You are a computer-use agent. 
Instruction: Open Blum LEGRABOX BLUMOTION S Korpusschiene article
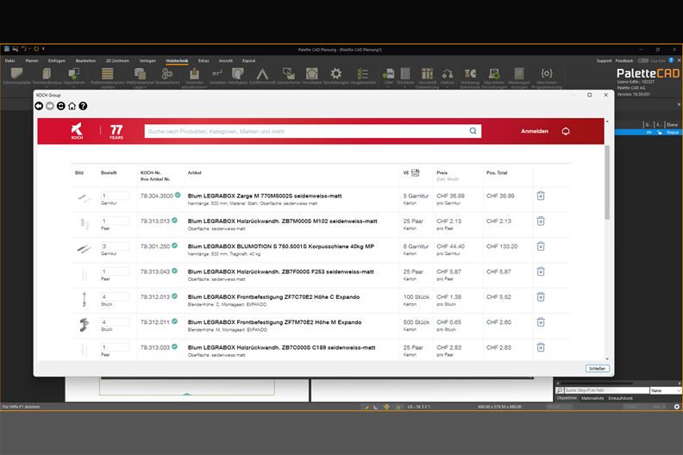[281, 246]
